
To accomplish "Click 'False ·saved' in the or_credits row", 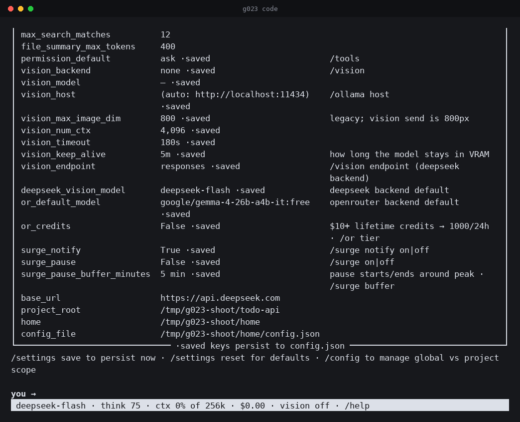I will point(190,226).
